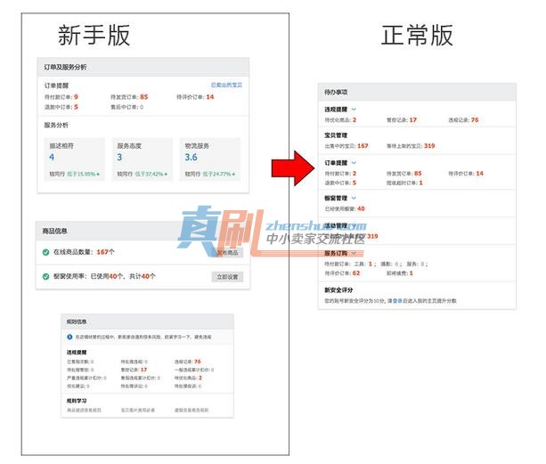The image size is (546, 464).
Task: Click green check icon beside 在线商品数量
Action: click(45, 252)
